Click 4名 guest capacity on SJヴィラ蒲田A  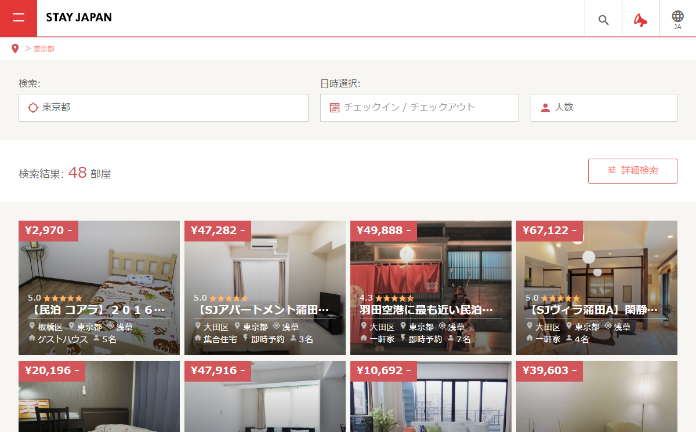tap(582, 339)
